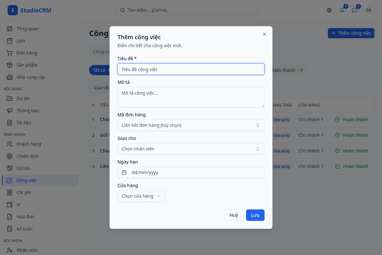Focus the Mô tả text area
382x255 pixels.
[x=191, y=97]
